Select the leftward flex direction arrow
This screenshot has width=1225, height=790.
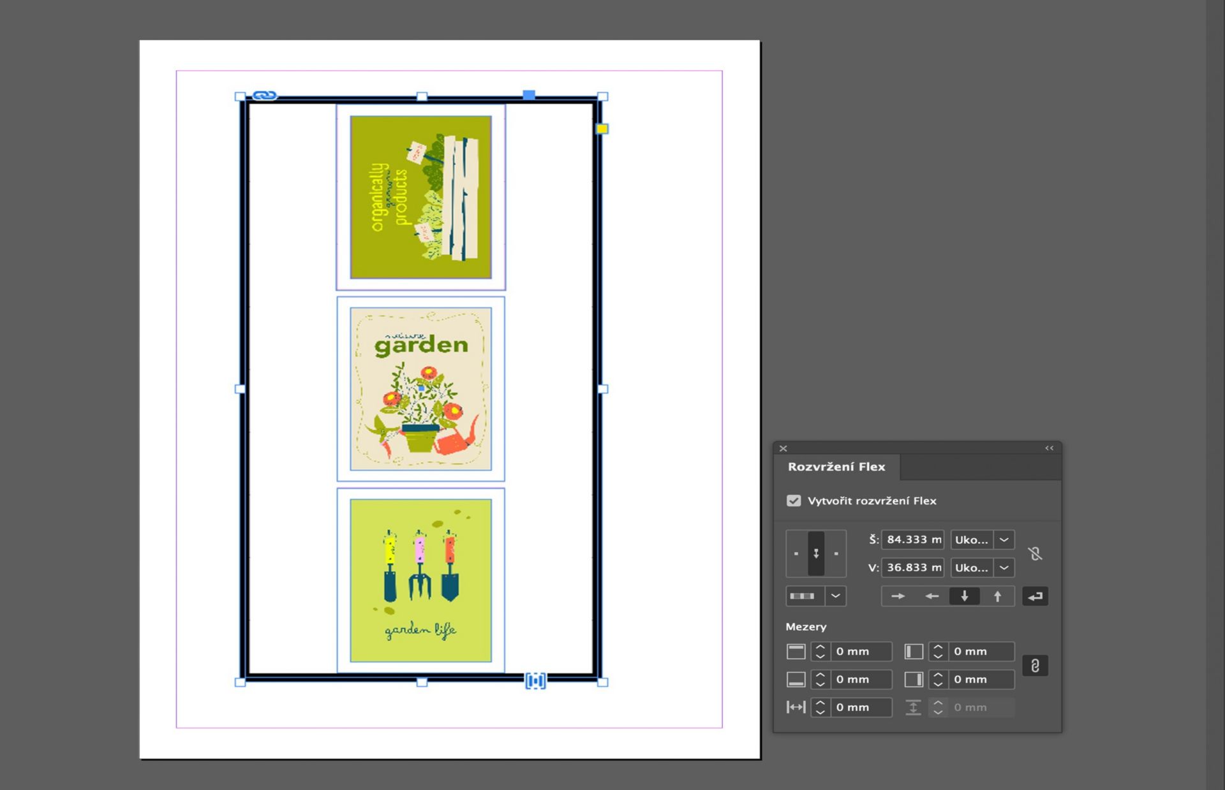931,596
